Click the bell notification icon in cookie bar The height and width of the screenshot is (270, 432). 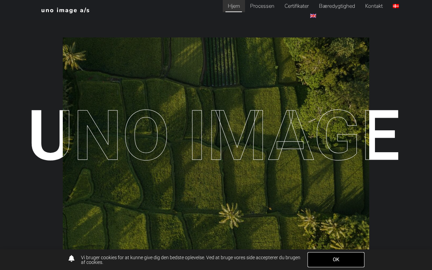72,259
